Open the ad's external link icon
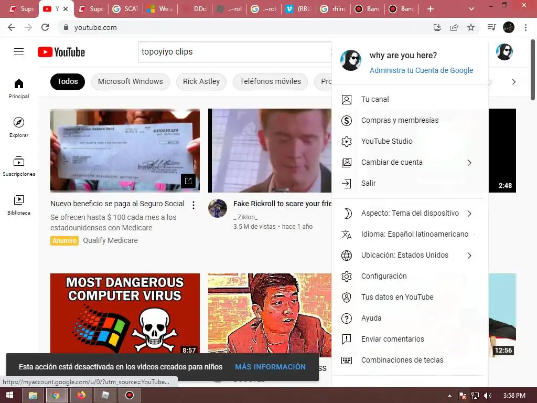The image size is (537, 403). tap(188, 181)
